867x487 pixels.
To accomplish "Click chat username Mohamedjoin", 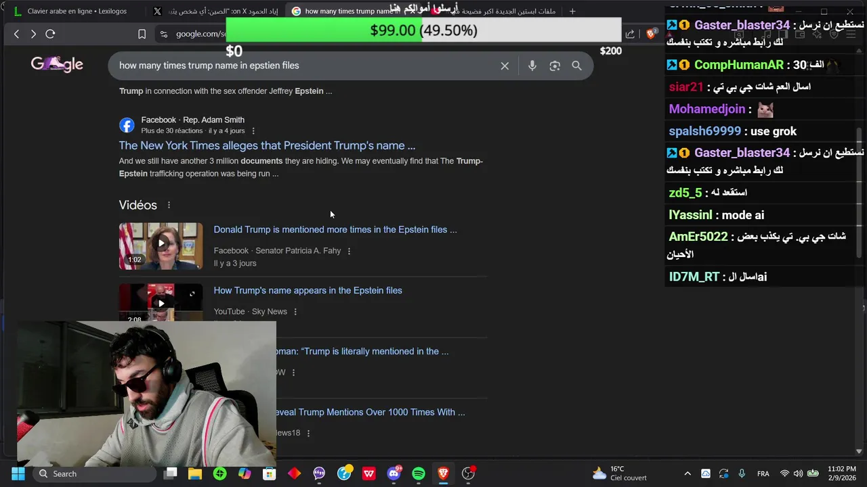I will click(706, 109).
